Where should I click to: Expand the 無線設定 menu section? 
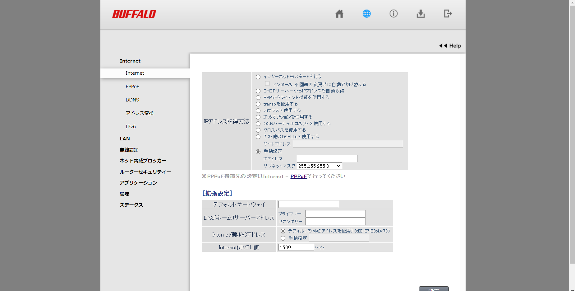[x=129, y=150]
